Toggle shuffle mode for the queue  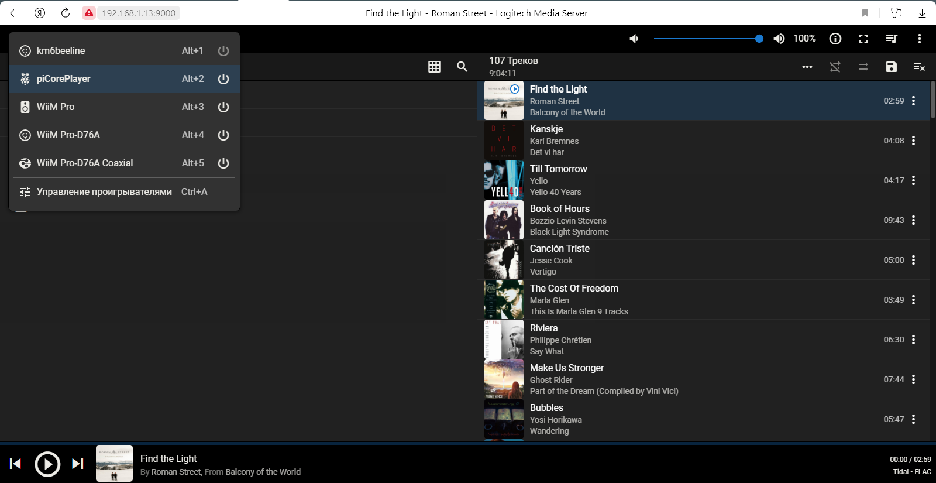coord(835,67)
